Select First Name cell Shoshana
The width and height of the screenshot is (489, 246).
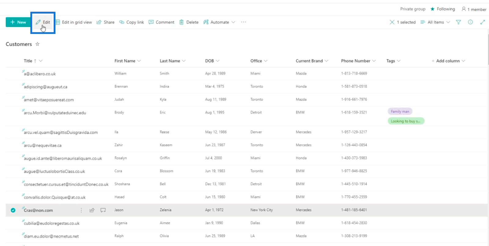point(122,184)
